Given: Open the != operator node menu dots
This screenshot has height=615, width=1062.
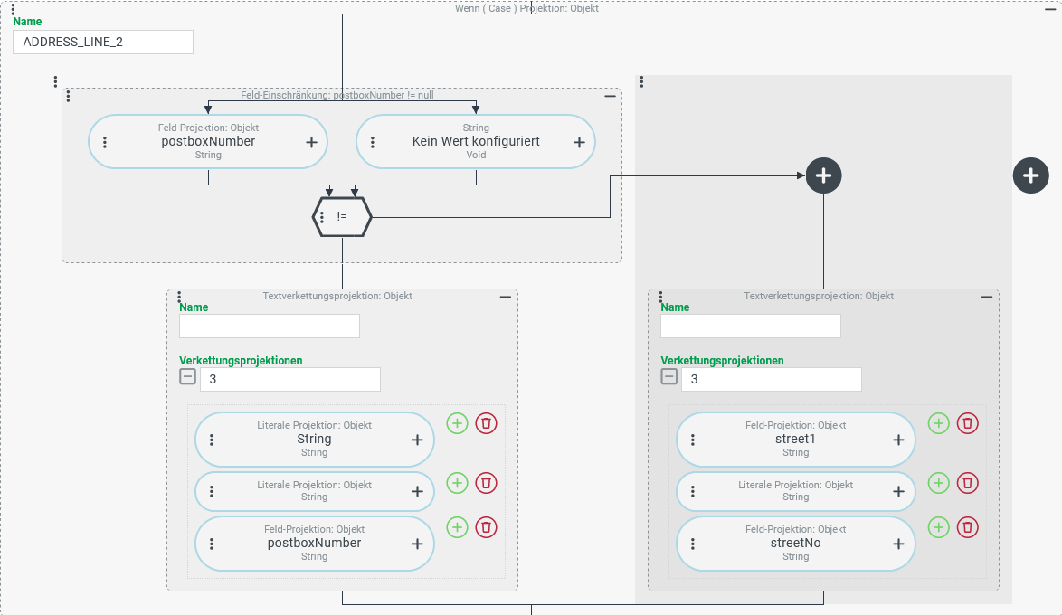Looking at the screenshot, I should click(322, 217).
